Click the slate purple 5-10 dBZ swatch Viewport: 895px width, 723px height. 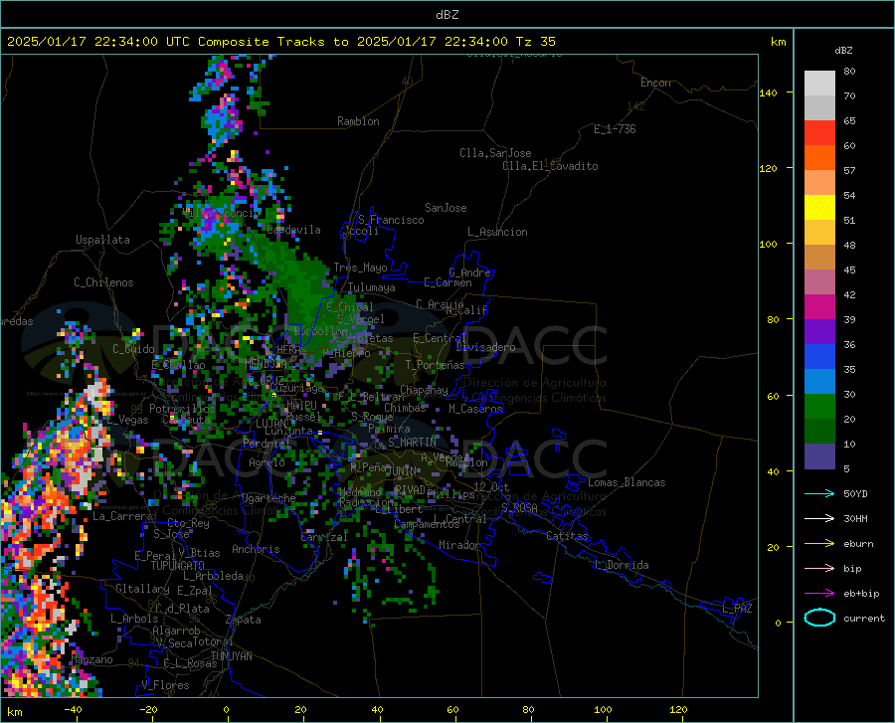[819, 456]
